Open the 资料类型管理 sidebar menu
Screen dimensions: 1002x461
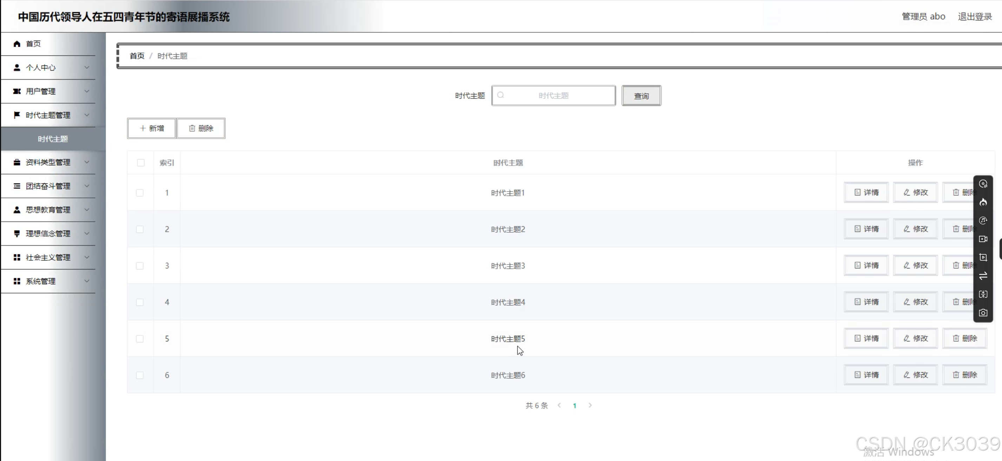(x=48, y=162)
